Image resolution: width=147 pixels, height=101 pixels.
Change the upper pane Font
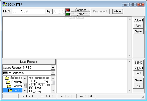click(x=138, y=26)
